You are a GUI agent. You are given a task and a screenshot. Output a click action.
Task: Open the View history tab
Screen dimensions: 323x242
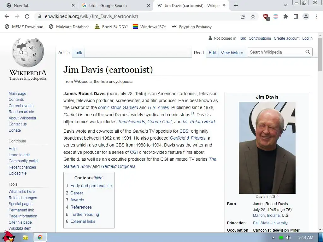(232, 53)
